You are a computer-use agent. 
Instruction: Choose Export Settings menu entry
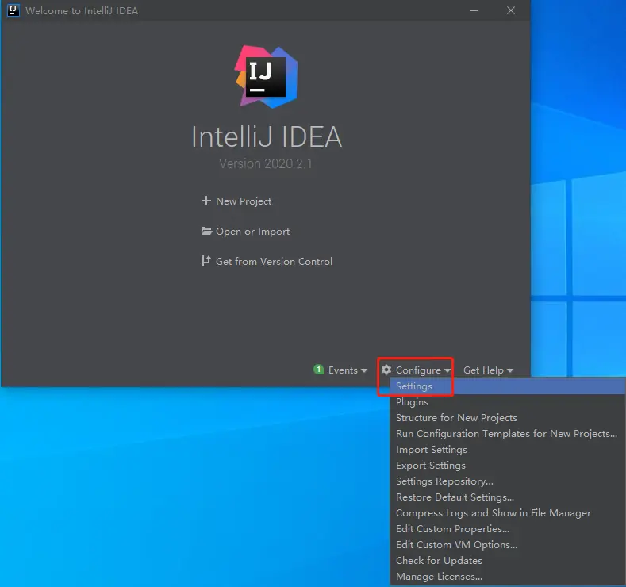click(x=508, y=466)
